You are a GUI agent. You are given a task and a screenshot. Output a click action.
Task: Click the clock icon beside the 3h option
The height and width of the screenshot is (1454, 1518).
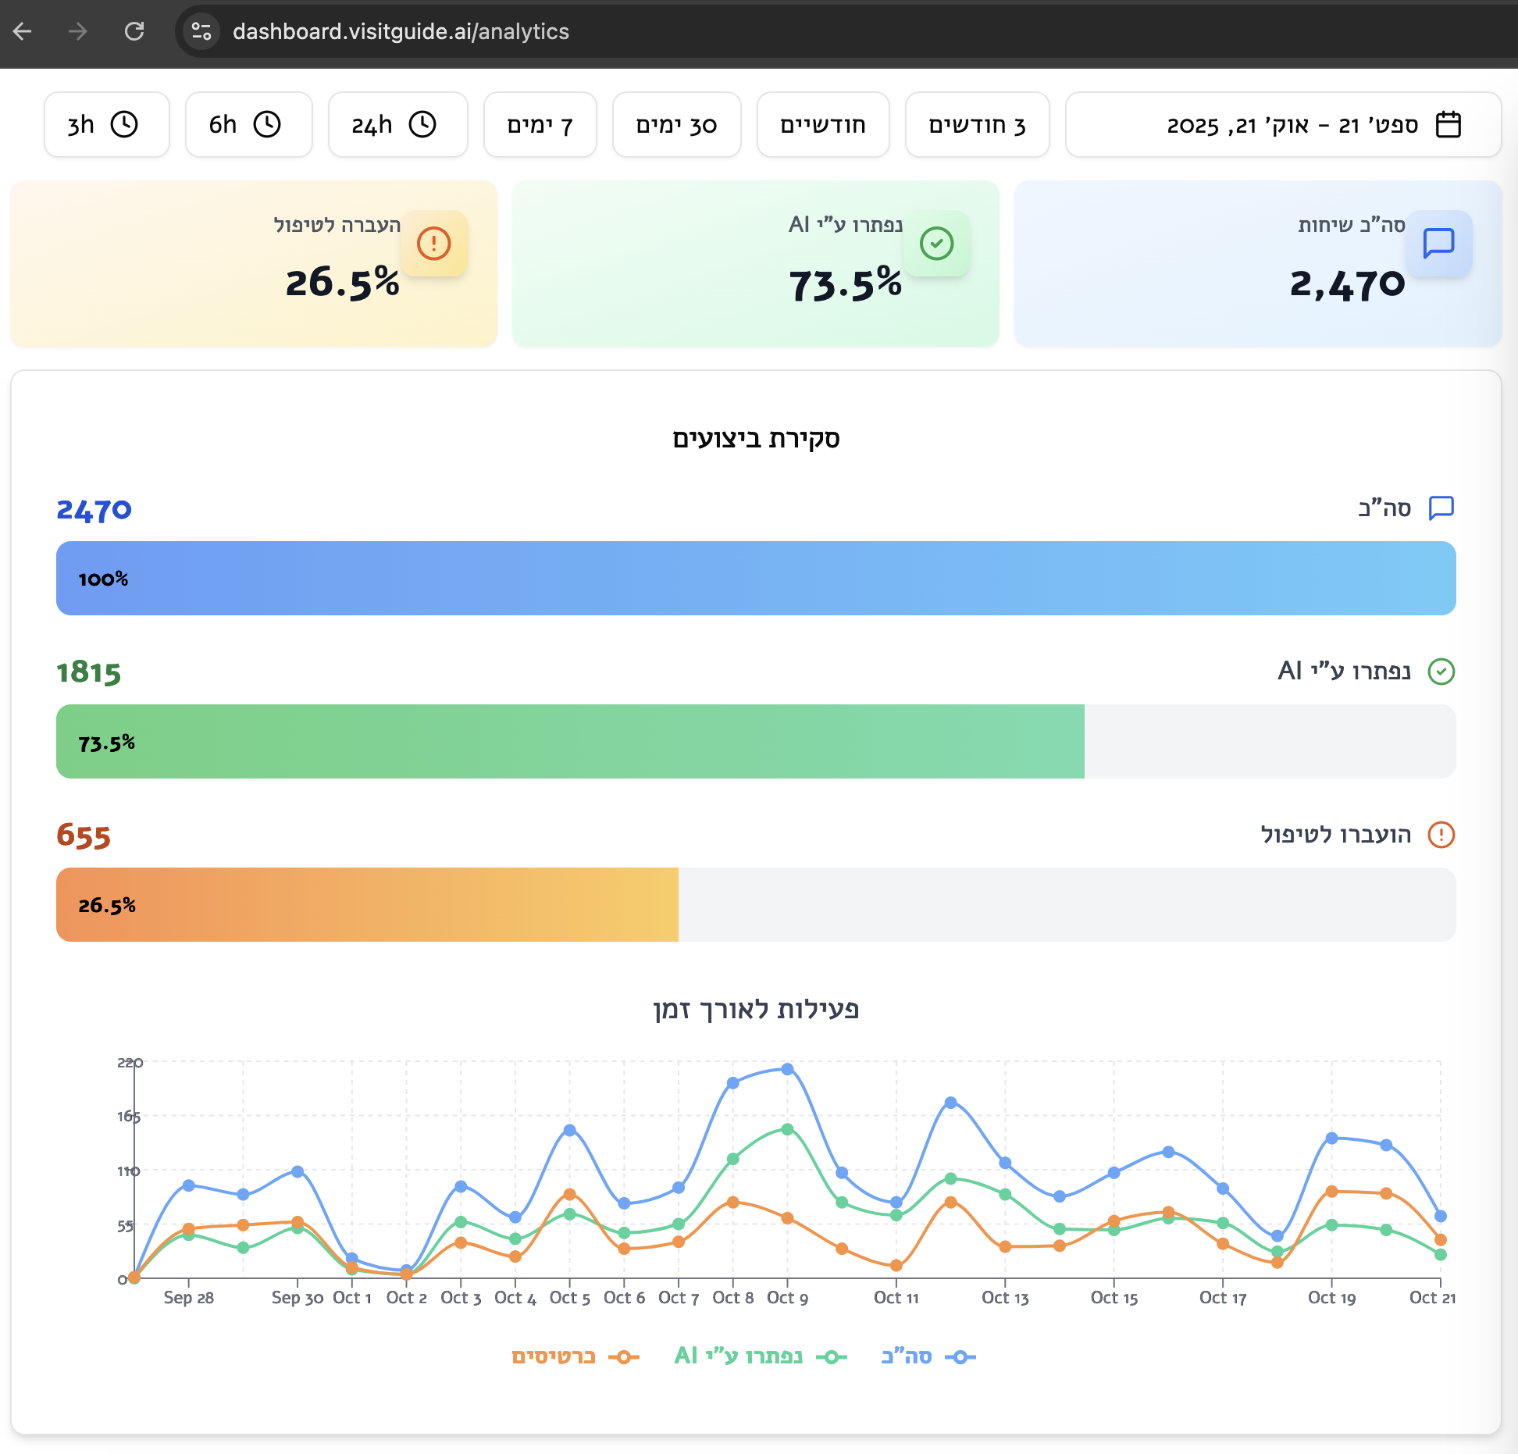tap(124, 124)
